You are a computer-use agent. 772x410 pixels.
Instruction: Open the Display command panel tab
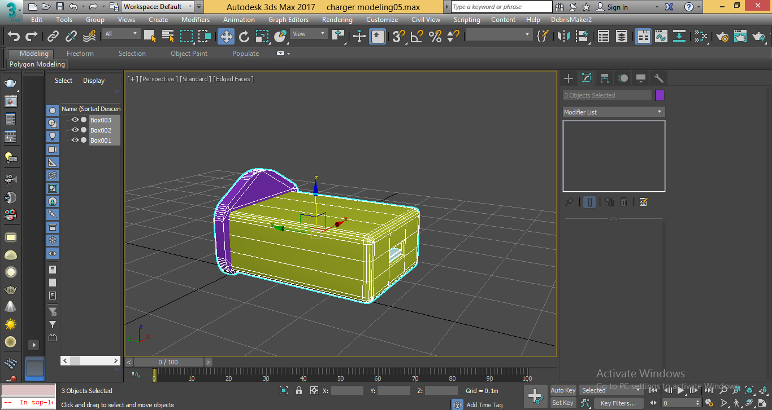point(641,78)
